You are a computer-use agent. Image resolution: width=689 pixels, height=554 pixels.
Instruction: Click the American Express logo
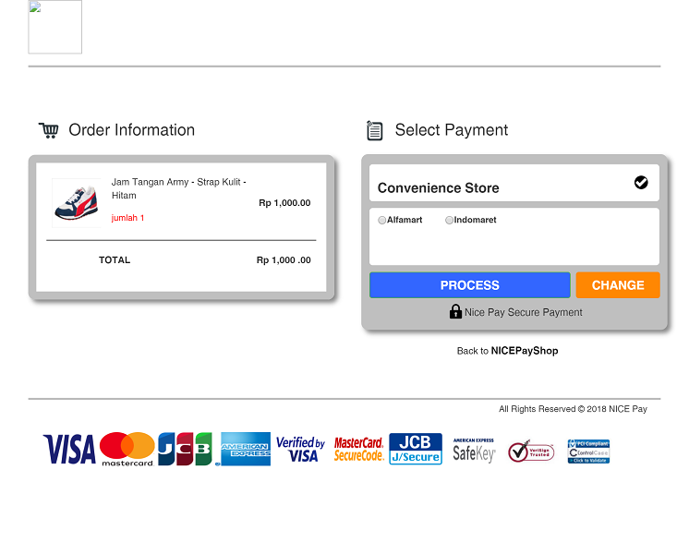pos(245,449)
